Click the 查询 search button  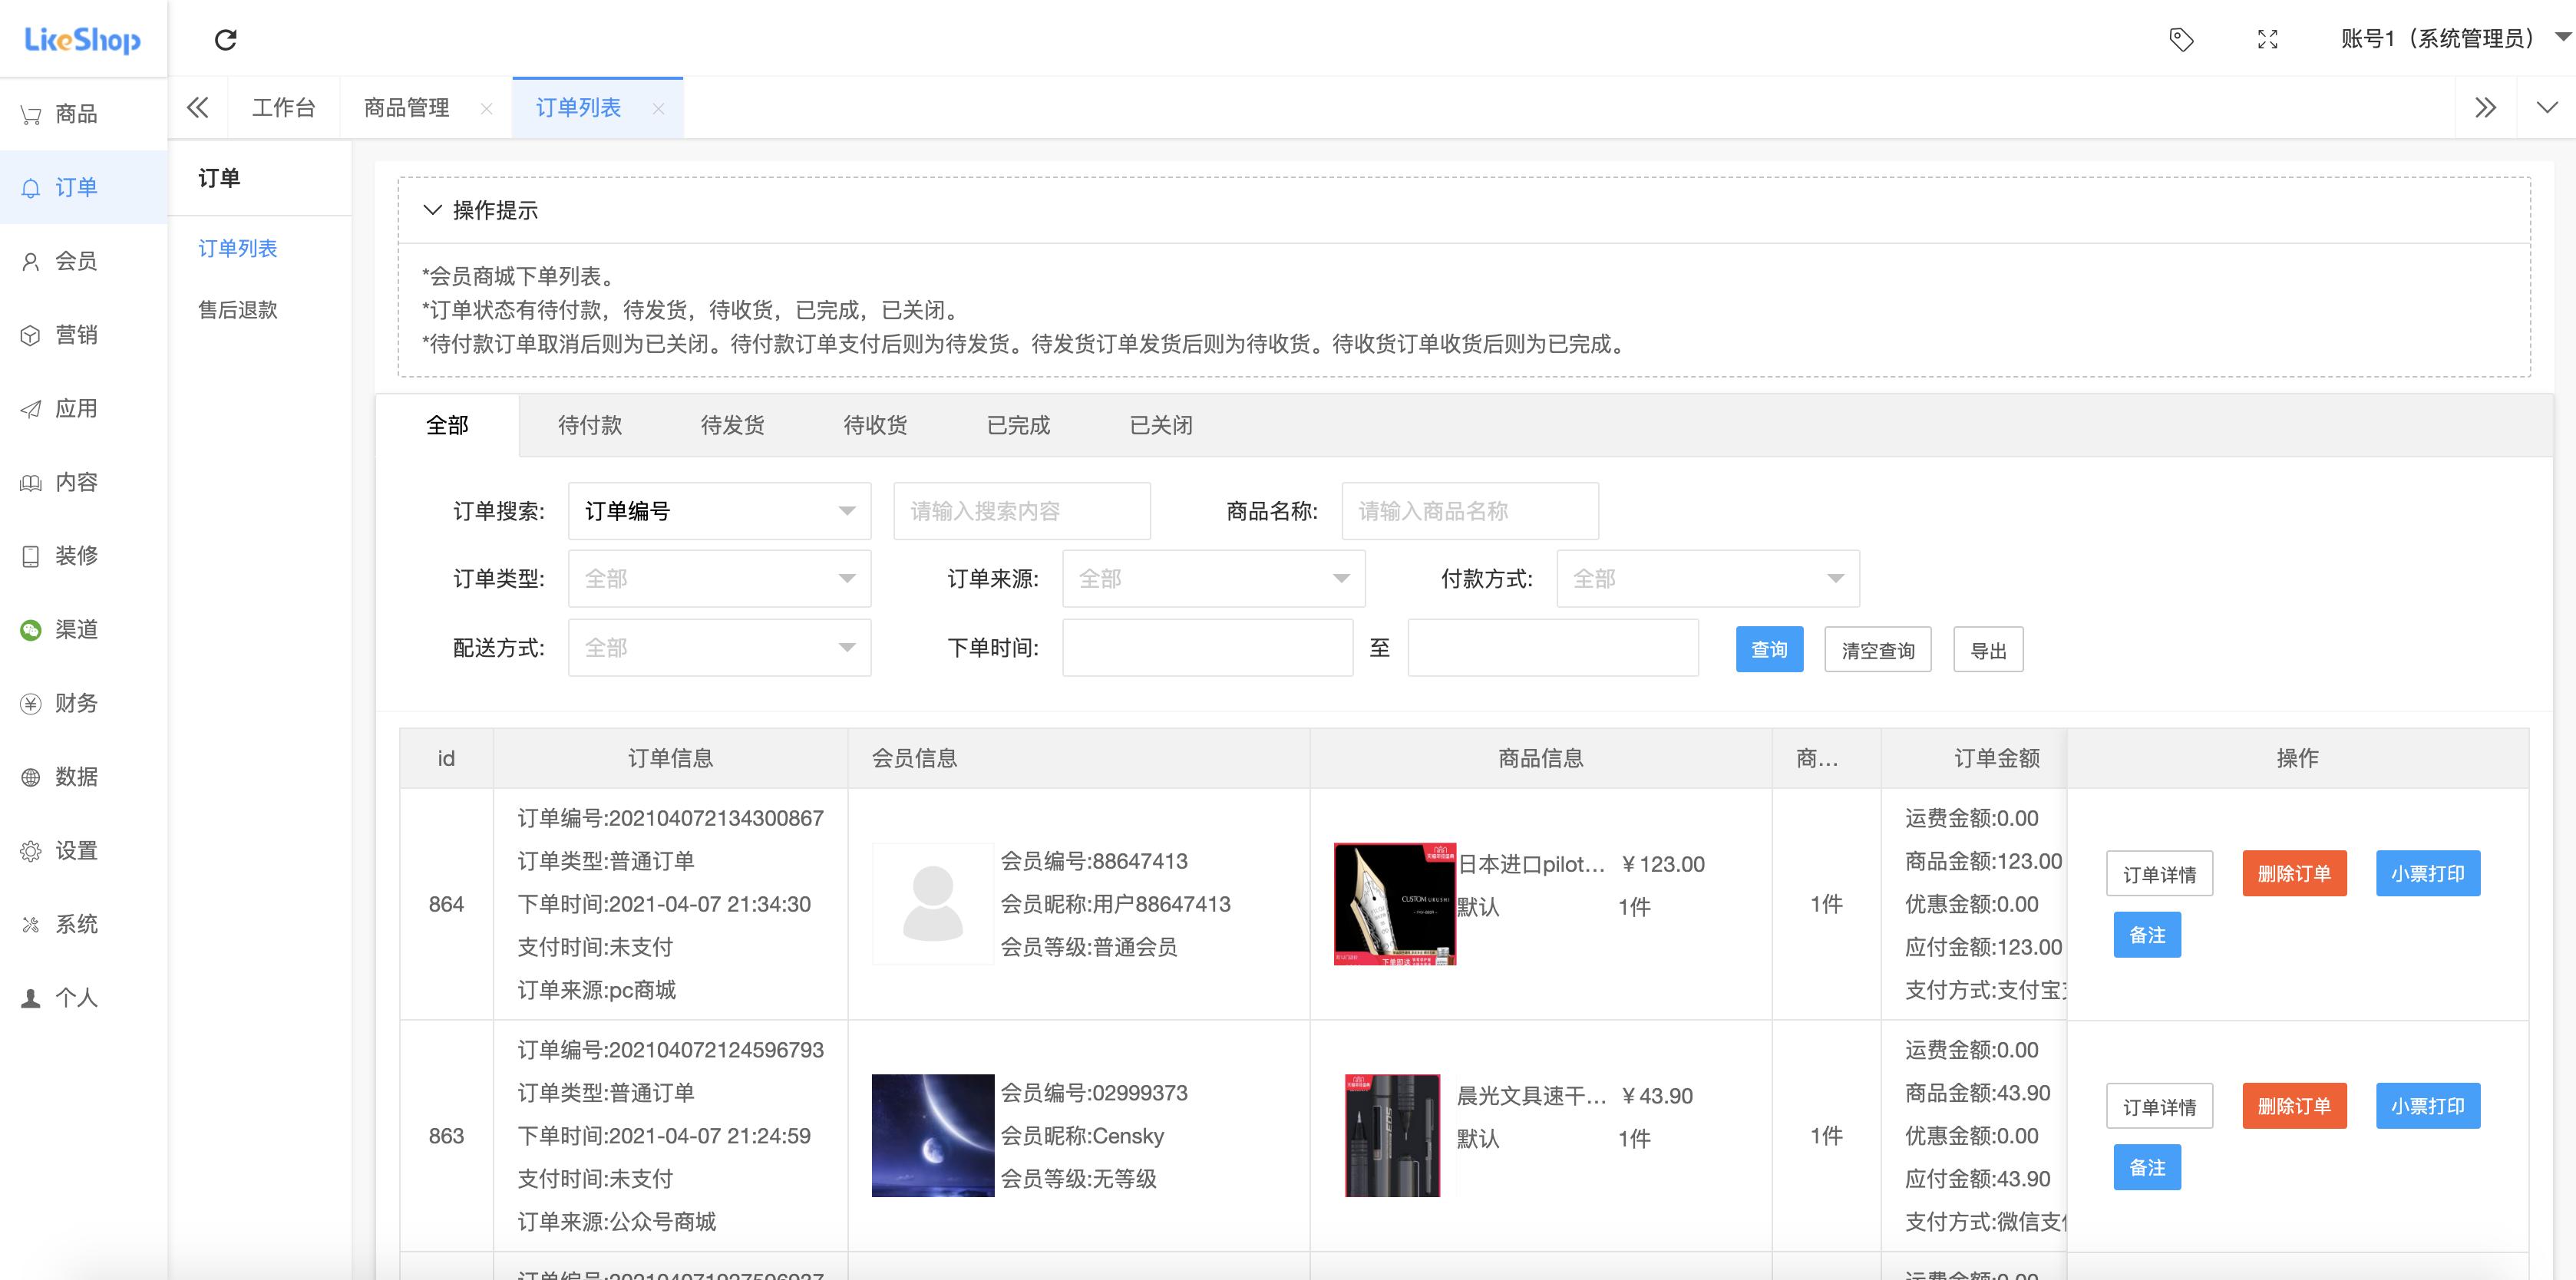click(x=1769, y=649)
